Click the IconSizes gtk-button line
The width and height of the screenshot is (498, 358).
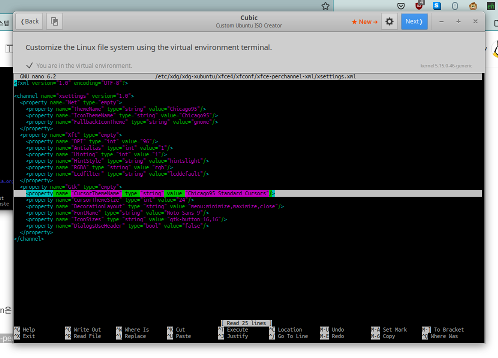point(126,219)
